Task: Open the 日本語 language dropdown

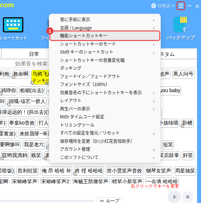Action: pyautogui.click(x=166, y=6)
